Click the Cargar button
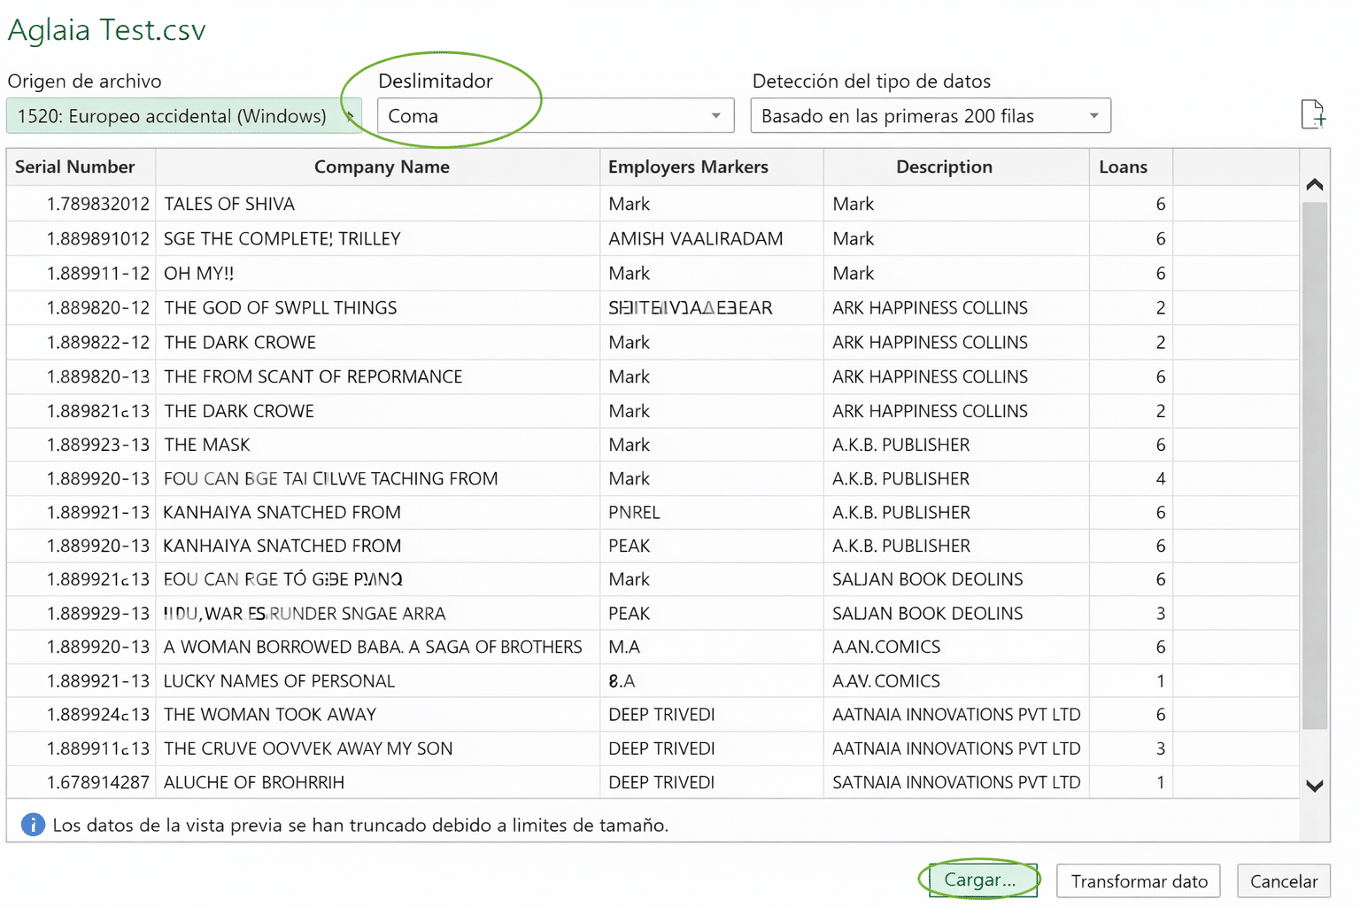1360x907 pixels. click(981, 880)
